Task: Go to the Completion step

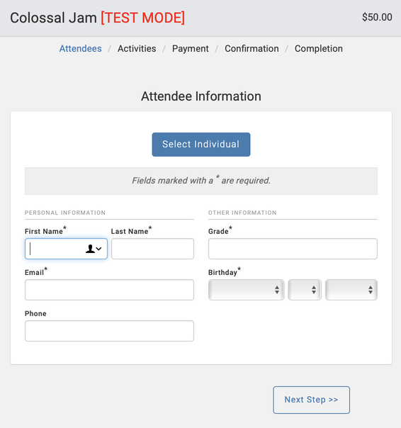Action: point(319,49)
